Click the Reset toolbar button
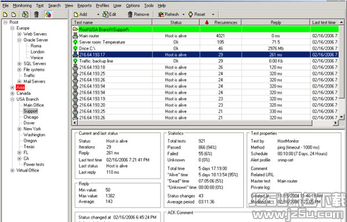 point(197,14)
